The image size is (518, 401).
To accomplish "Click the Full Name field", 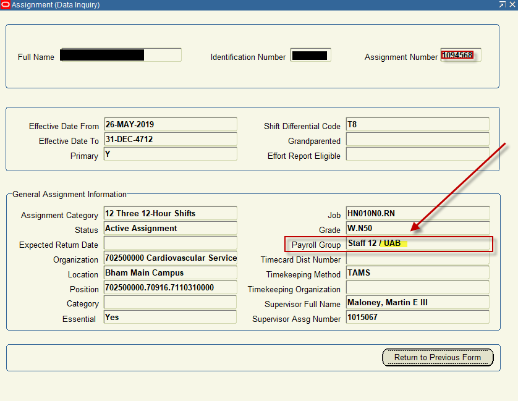I will point(121,56).
